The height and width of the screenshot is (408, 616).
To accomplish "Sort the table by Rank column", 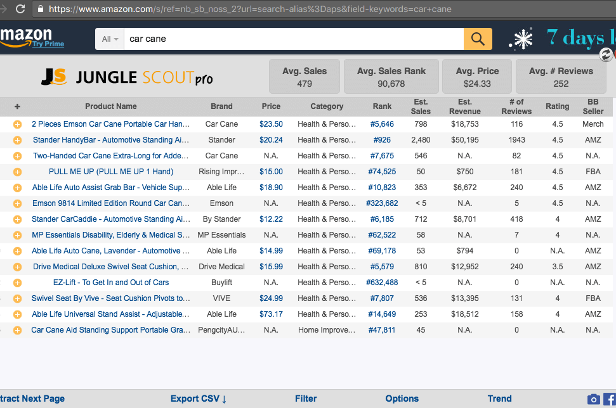I will (x=383, y=106).
